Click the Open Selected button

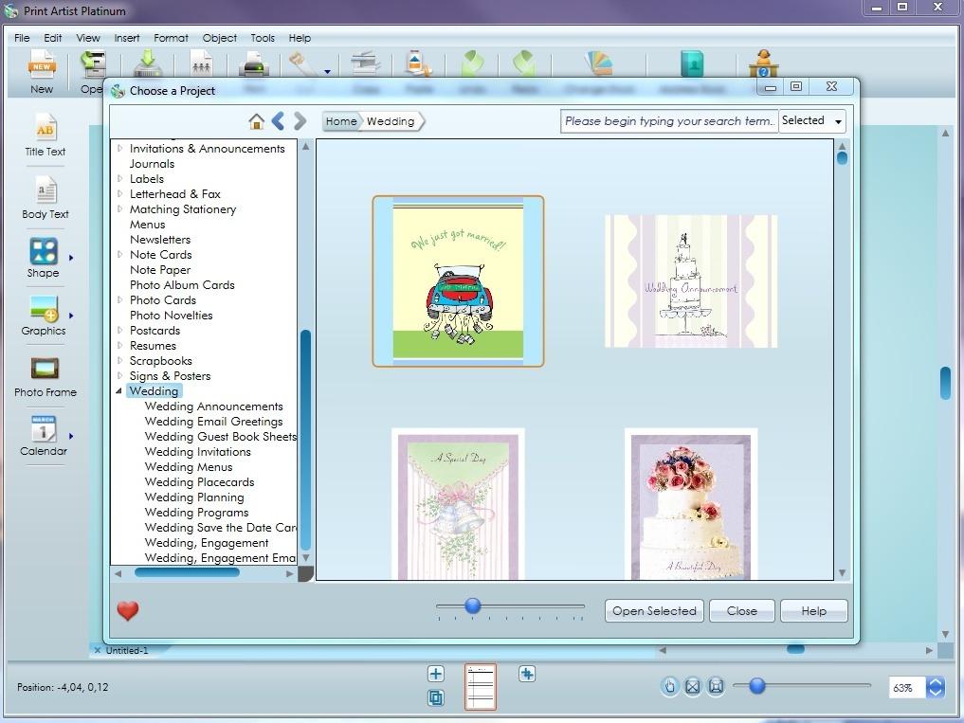[654, 611]
